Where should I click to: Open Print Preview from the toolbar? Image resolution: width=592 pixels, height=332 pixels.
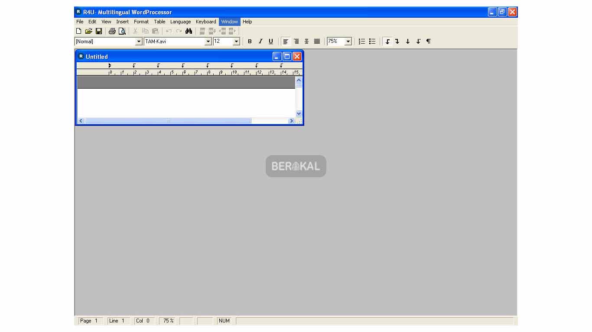click(122, 31)
